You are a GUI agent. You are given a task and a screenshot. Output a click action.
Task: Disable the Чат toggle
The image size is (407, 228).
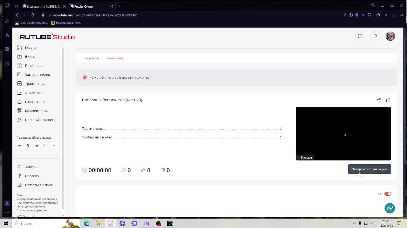[x=388, y=194]
